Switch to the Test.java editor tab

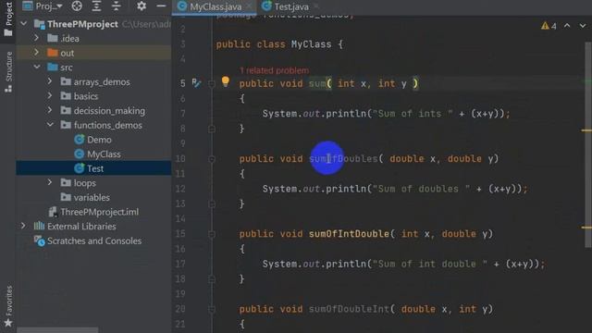point(291,6)
